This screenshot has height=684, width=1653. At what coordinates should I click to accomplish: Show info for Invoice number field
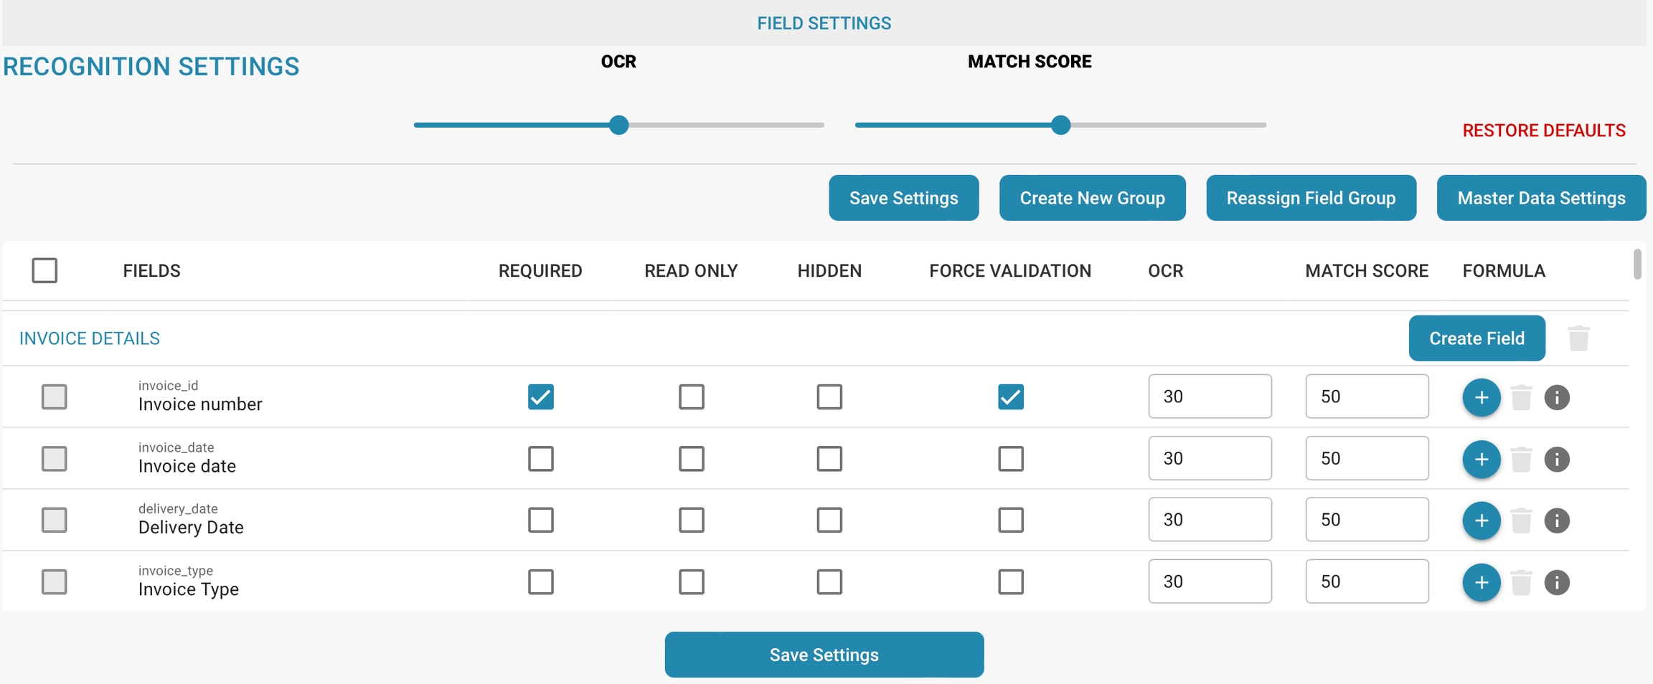pyautogui.click(x=1556, y=397)
